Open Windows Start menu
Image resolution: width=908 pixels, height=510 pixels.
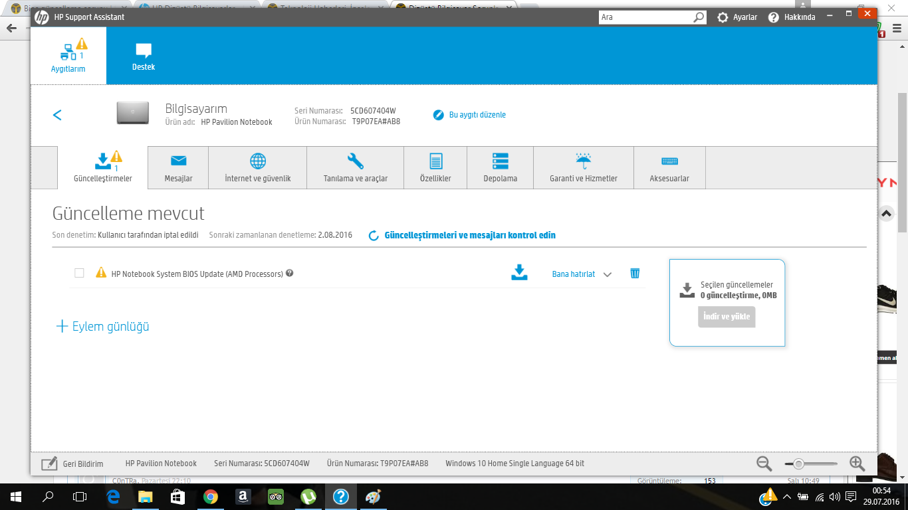coord(16,496)
